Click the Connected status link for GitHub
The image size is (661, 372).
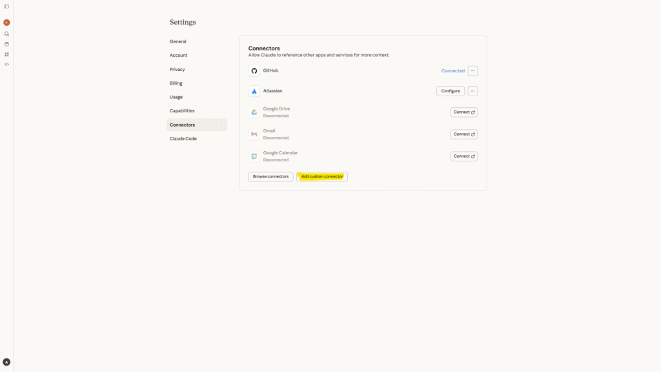pos(453,71)
